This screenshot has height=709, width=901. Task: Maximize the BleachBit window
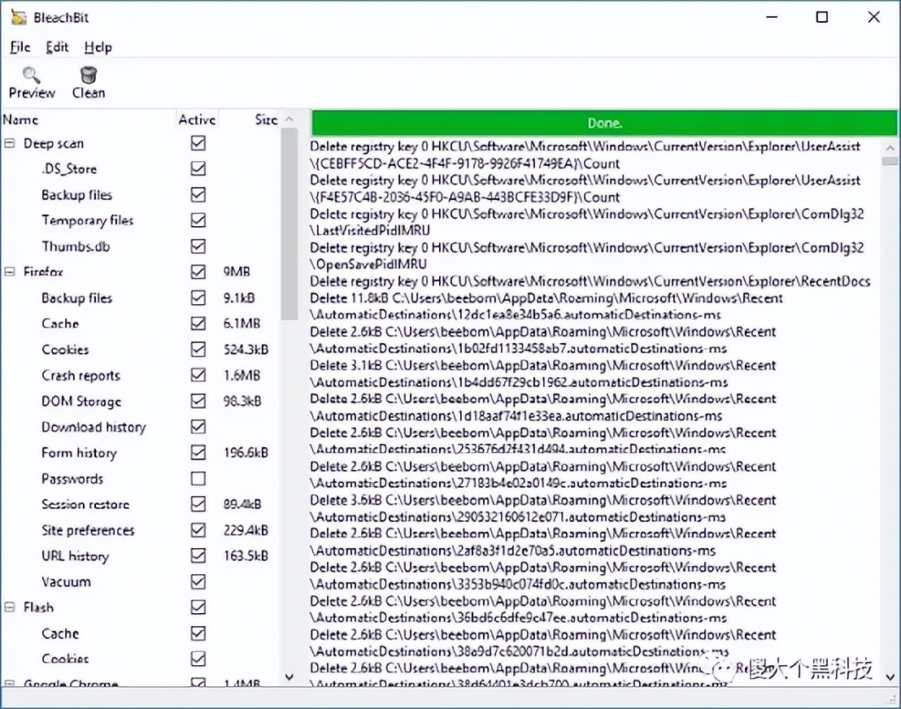822,17
